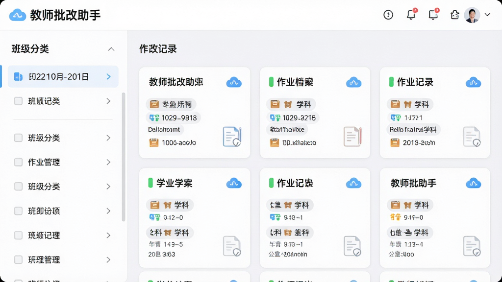502x282 pixels.
Task: Open the message icon with red badge
Action: (433, 15)
